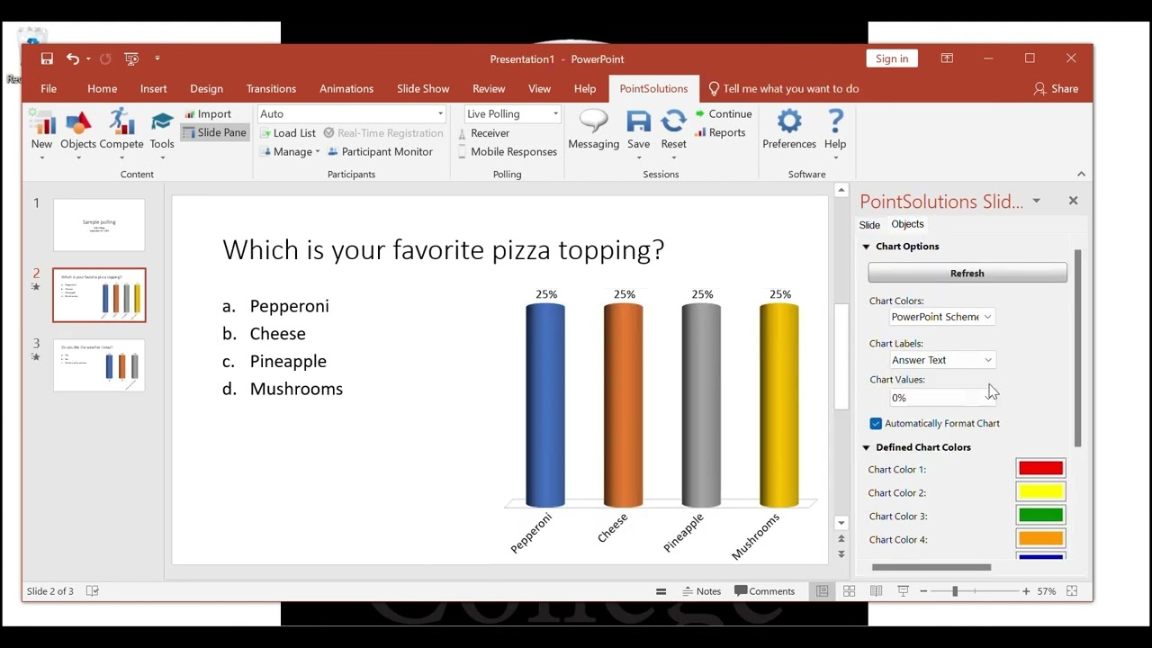The height and width of the screenshot is (648, 1152).
Task: Select slide 3 thumbnail
Action: point(99,365)
